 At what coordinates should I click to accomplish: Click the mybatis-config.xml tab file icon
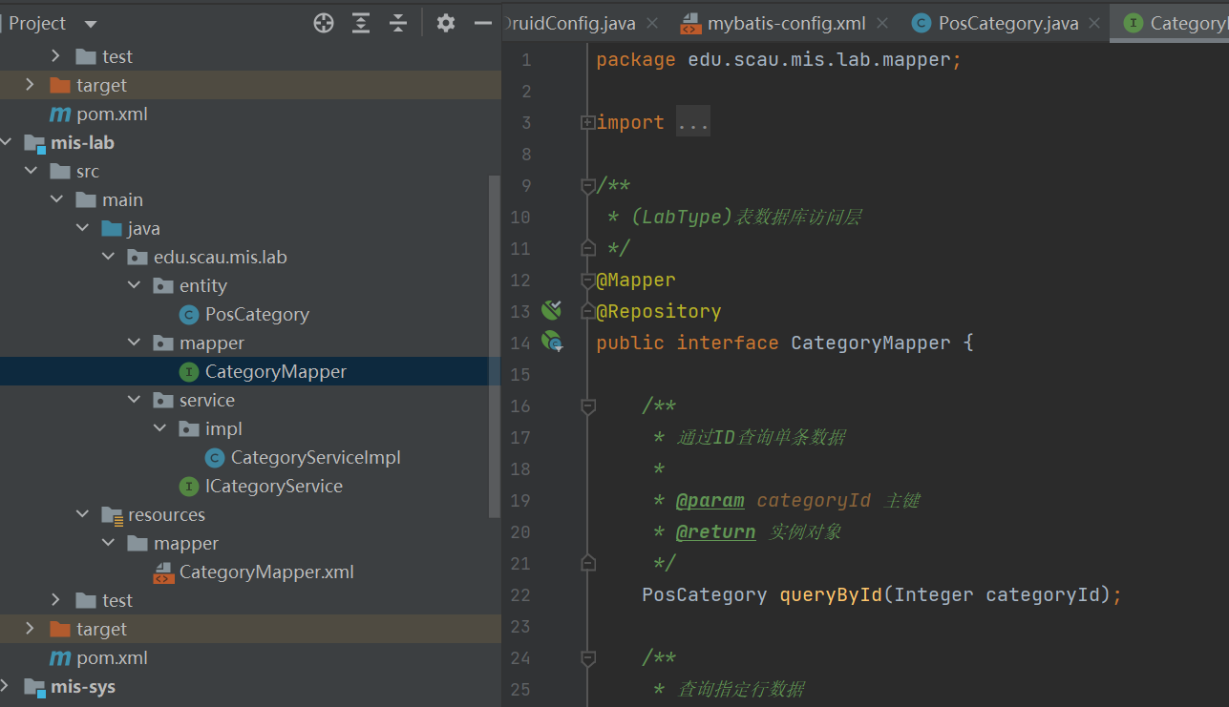(x=690, y=23)
